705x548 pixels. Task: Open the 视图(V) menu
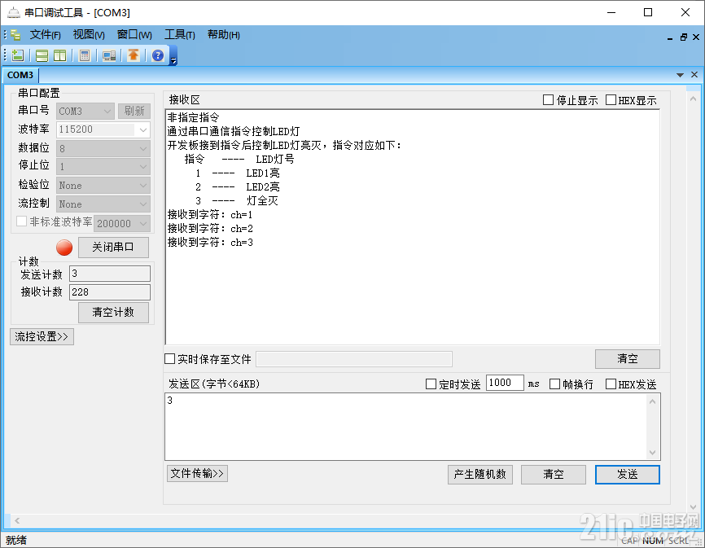(89, 35)
